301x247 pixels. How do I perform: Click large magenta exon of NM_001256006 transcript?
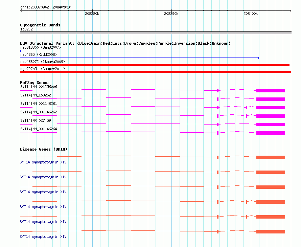(x=271, y=91)
